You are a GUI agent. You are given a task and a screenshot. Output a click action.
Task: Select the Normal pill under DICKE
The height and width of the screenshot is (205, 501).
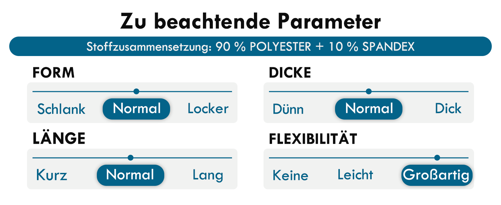click(x=369, y=109)
